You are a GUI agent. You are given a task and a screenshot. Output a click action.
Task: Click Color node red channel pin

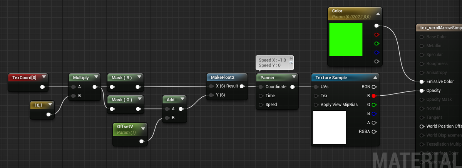(x=377, y=35)
